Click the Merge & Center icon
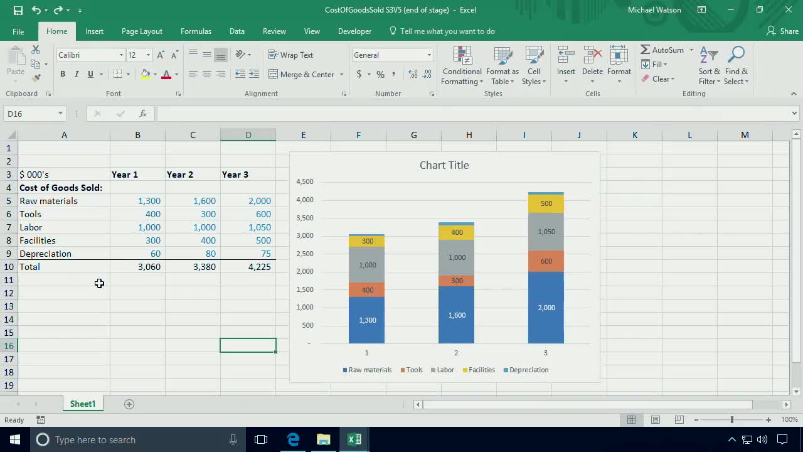Screen dimensions: 803x452 (x=302, y=74)
